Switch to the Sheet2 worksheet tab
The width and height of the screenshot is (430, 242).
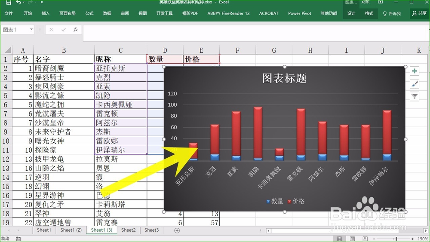(128, 230)
